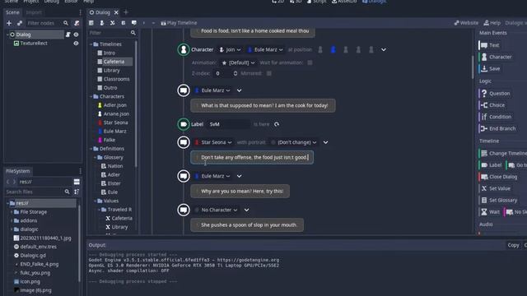Viewport: 527px width, 296px height.
Task: Click the Copy output button
Action: tap(513, 245)
